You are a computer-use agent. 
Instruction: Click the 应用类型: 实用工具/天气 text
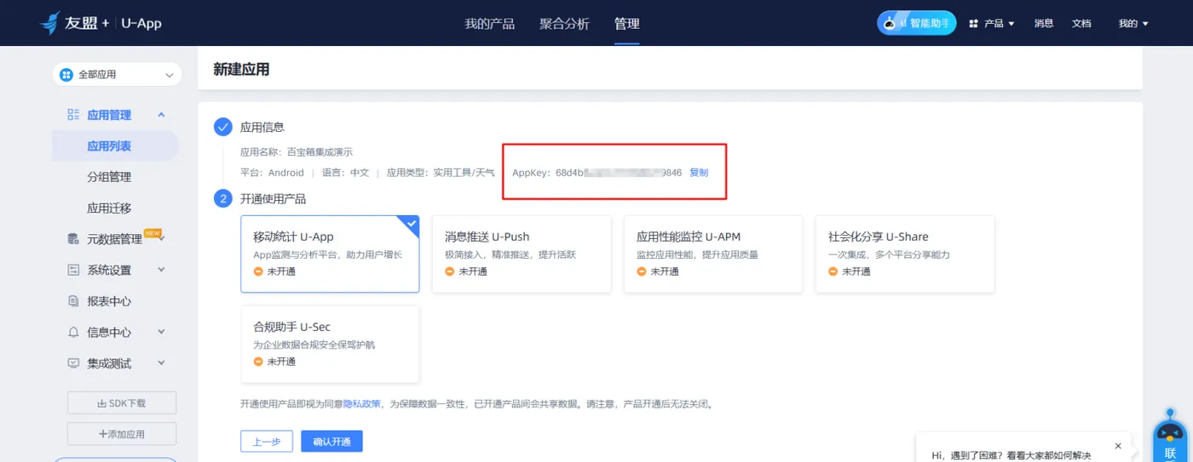coord(441,173)
